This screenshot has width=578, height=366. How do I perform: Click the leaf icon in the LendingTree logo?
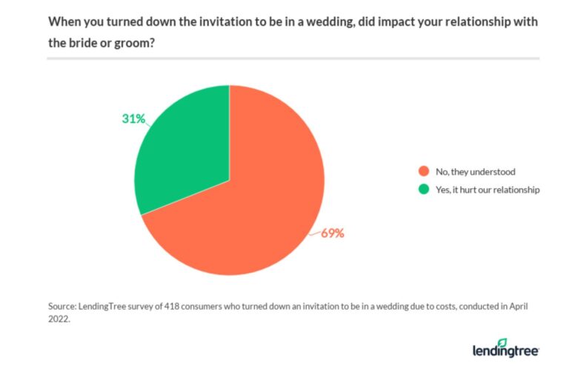(x=503, y=342)
